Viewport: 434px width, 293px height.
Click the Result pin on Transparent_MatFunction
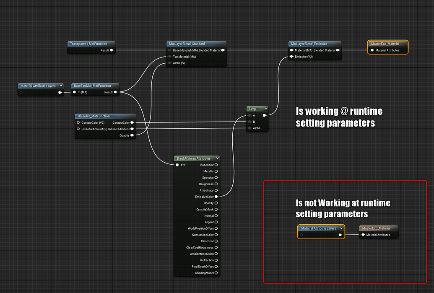click(112, 50)
